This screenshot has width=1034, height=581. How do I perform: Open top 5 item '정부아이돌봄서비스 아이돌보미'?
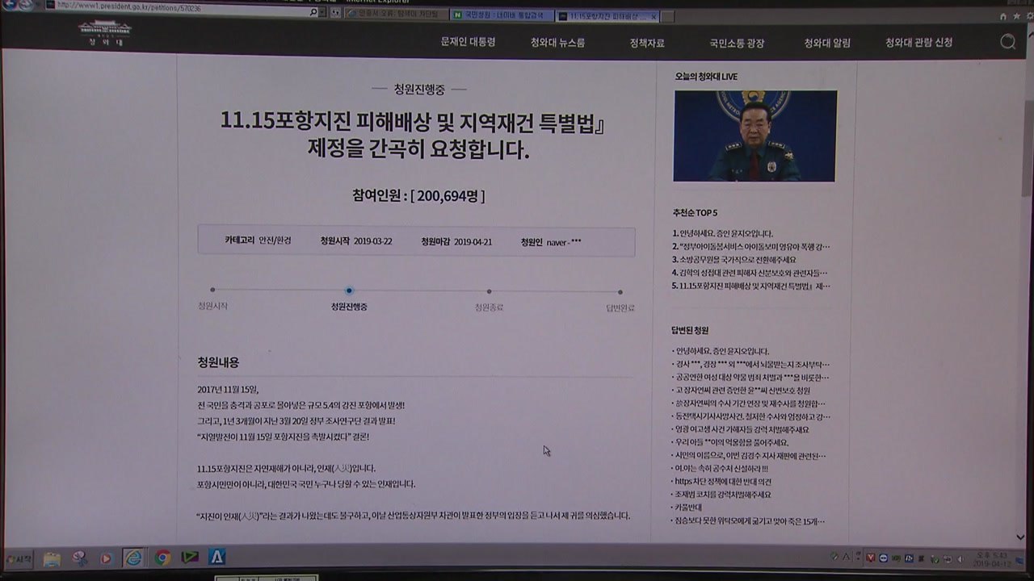coord(750,246)
